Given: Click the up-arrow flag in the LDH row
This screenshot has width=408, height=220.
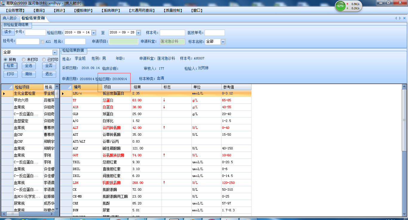Looking at the screenshot, I should click(164, 183).
